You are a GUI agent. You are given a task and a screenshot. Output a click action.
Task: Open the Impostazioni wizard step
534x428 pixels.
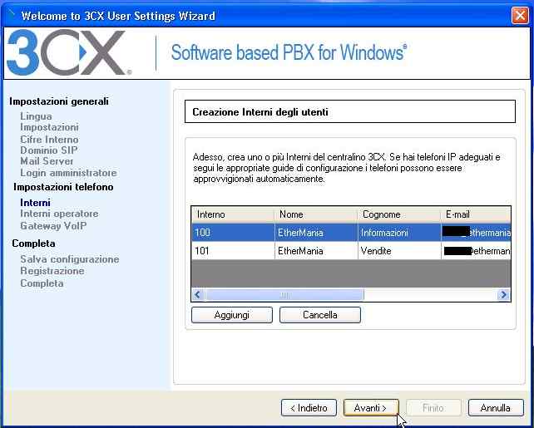tap(49, 127)
